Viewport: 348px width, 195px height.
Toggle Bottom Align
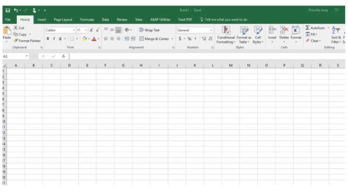coord(118,30)
